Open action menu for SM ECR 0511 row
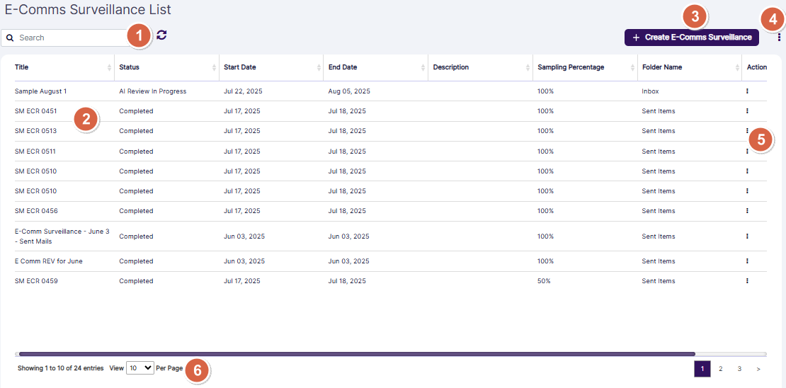The image size is (786, 388). [x=747, y=152]
